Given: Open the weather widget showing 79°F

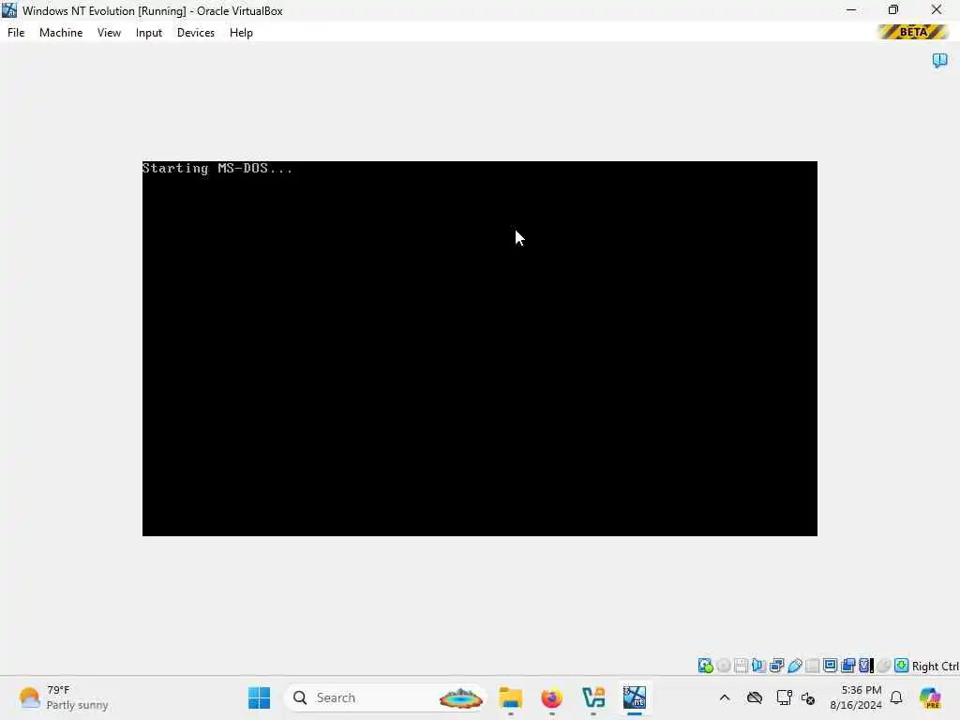Looking at the screenshot, I should (x=63, y=697).
